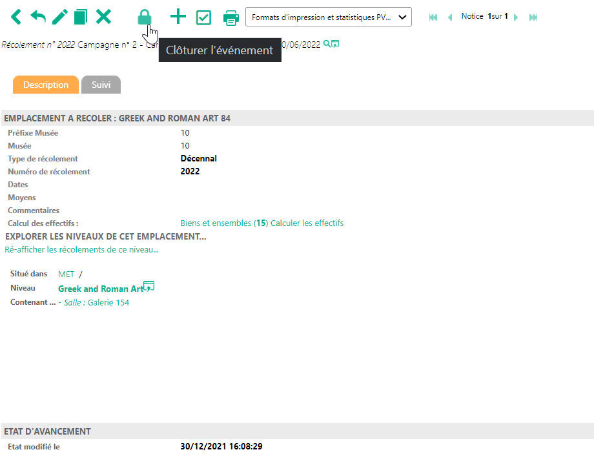Click the magnifier icon beside the date
594x463 pixels.
click(326, 43)
